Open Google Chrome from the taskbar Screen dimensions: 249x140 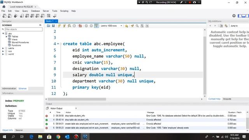58,136
